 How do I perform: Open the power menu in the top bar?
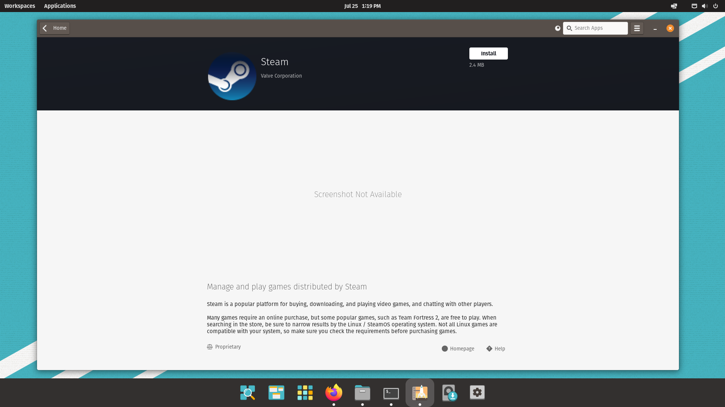715,6
